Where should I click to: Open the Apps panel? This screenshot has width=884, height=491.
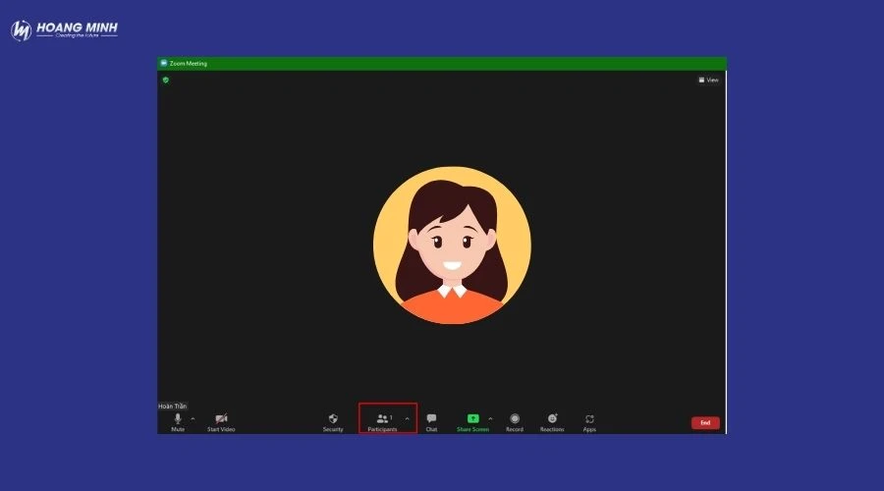(589, 422)
